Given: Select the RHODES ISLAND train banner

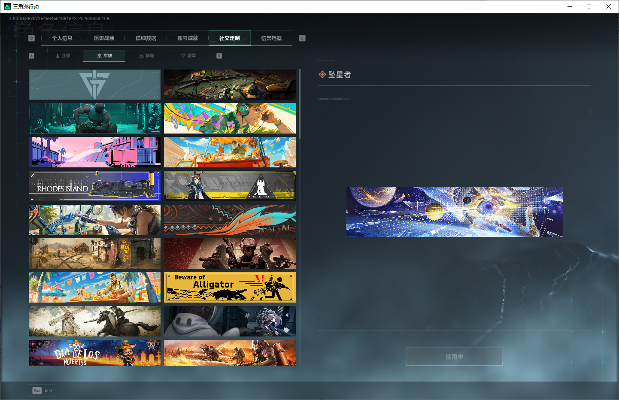Looking at the screenshot, I should [x=95, y=186].
